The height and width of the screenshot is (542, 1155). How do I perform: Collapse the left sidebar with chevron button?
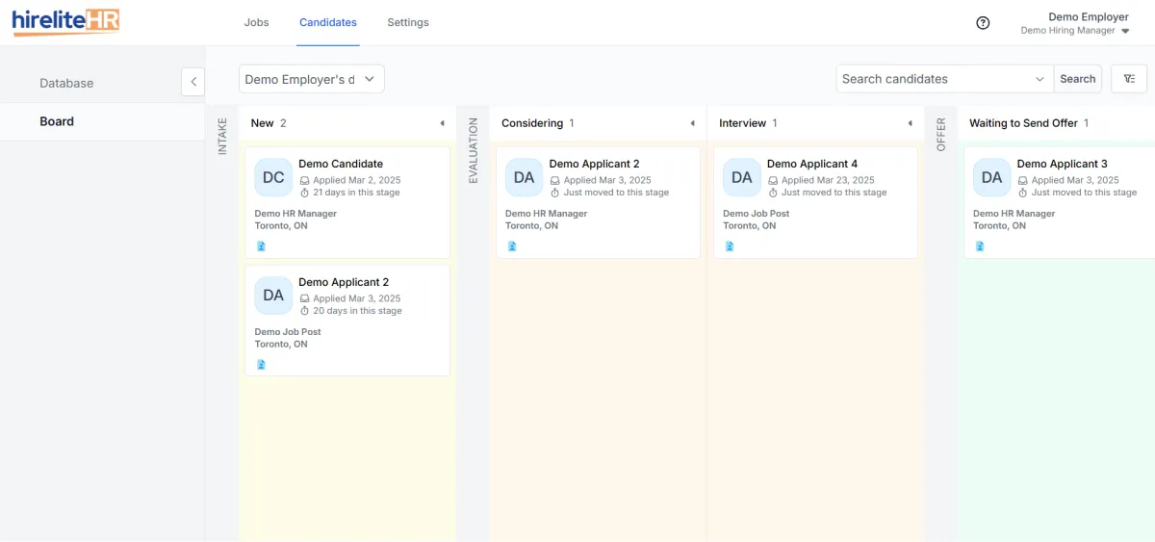tap(192, 82)
